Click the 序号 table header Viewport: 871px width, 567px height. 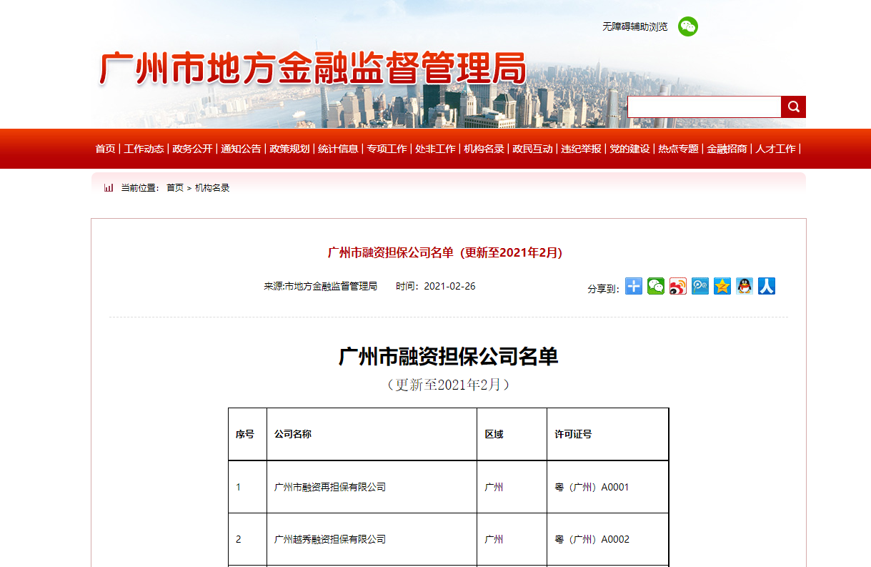[x=245, y=434]
